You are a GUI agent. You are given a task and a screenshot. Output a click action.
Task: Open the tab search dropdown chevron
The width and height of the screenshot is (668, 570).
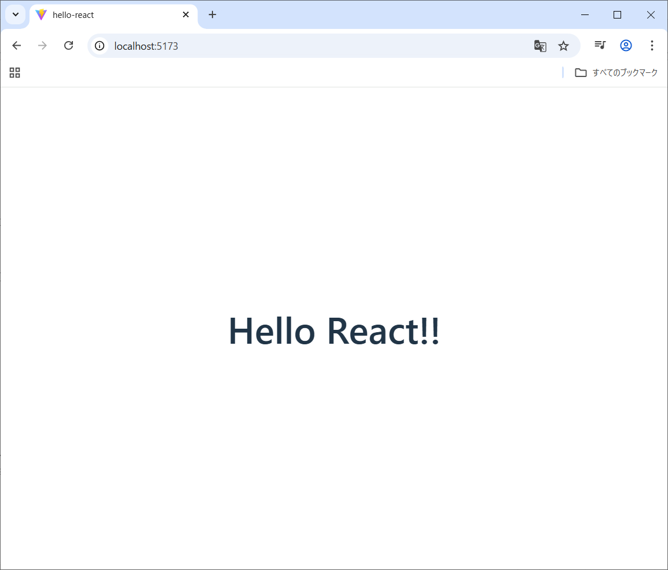16,14
